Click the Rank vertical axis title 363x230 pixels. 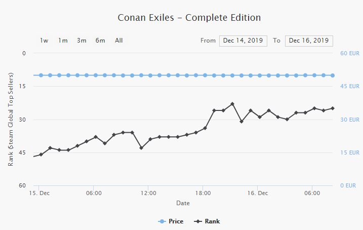coord(11,119)
